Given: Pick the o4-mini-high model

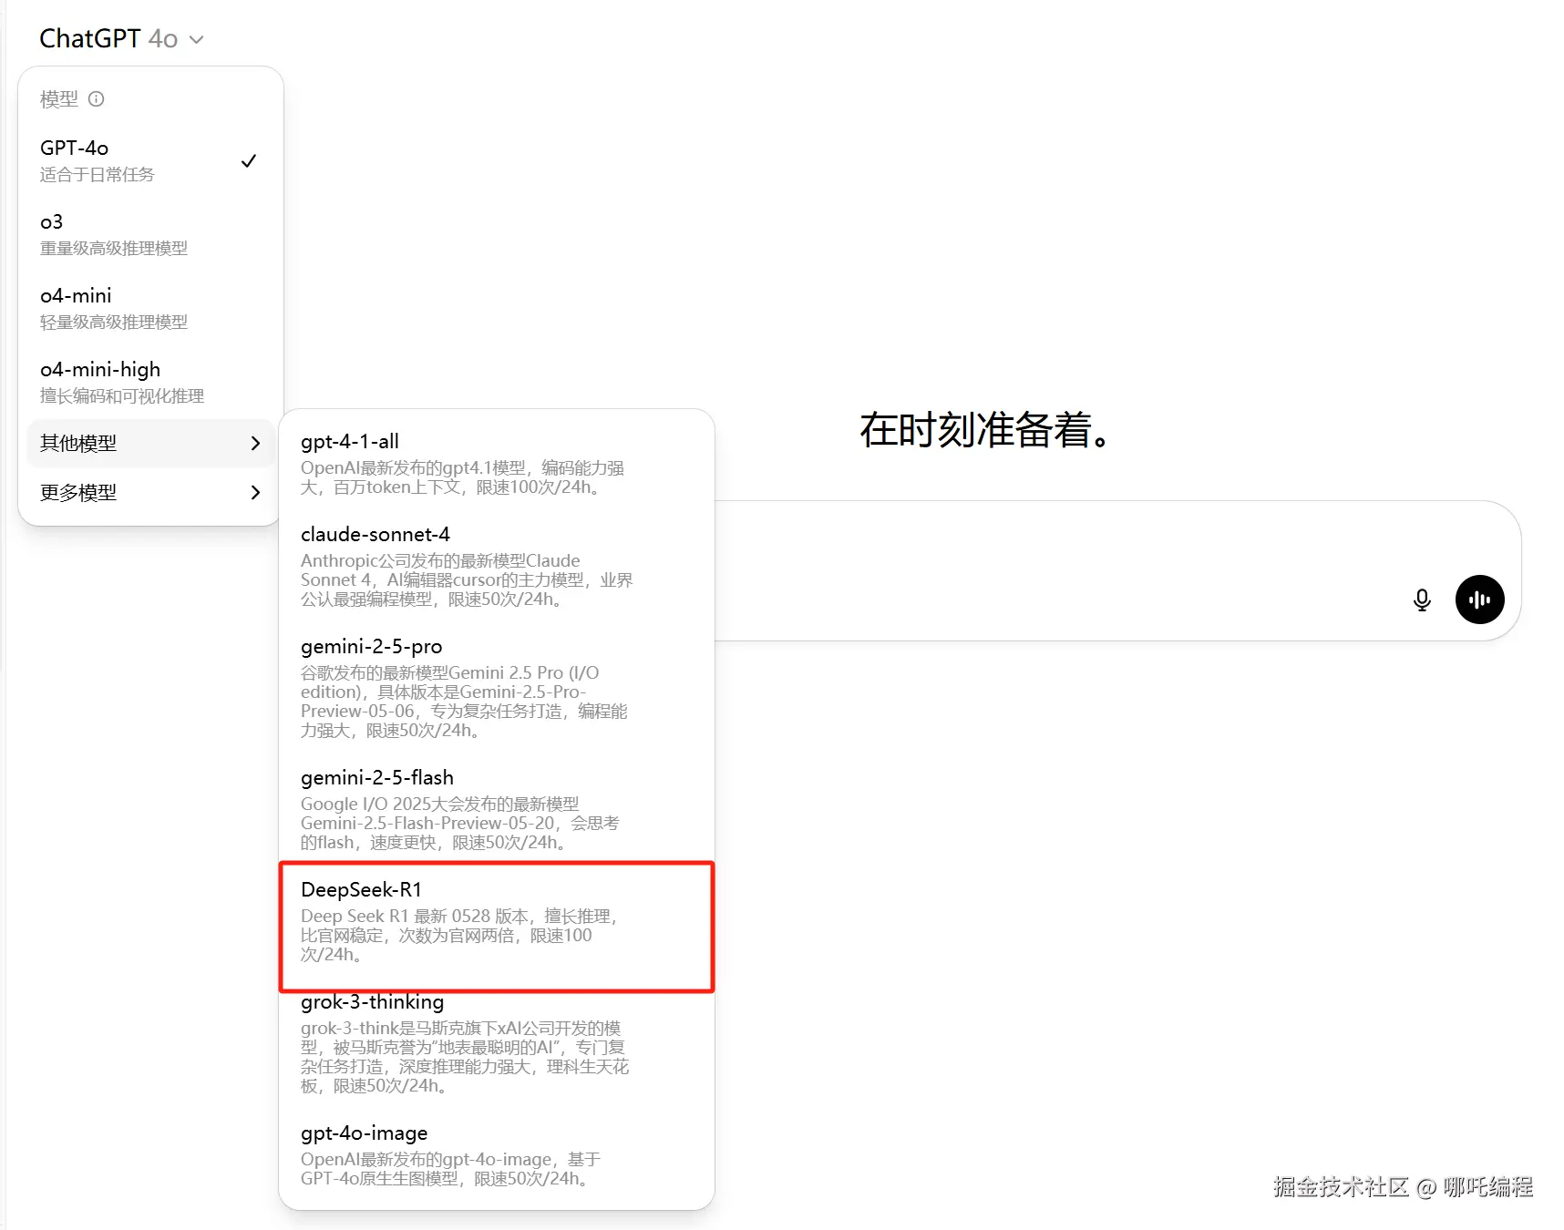Looking at the screenshot, I should pyautogui.click(x=150, y=382).
